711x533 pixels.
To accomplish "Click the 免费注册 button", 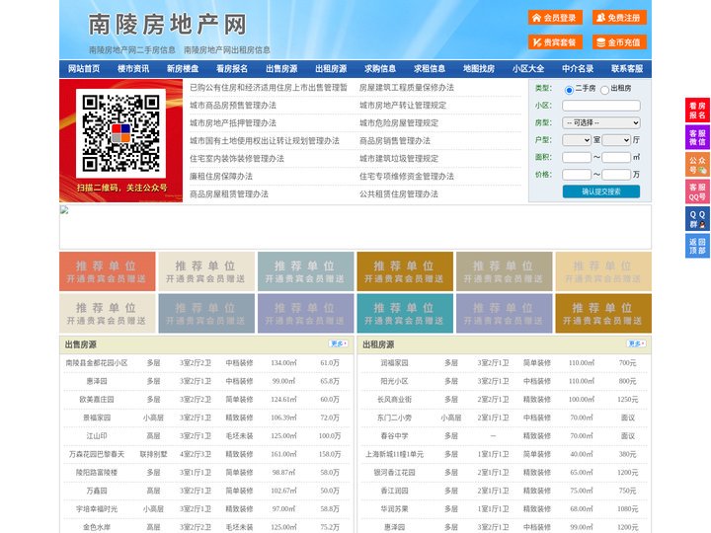I will pos(619,18).
